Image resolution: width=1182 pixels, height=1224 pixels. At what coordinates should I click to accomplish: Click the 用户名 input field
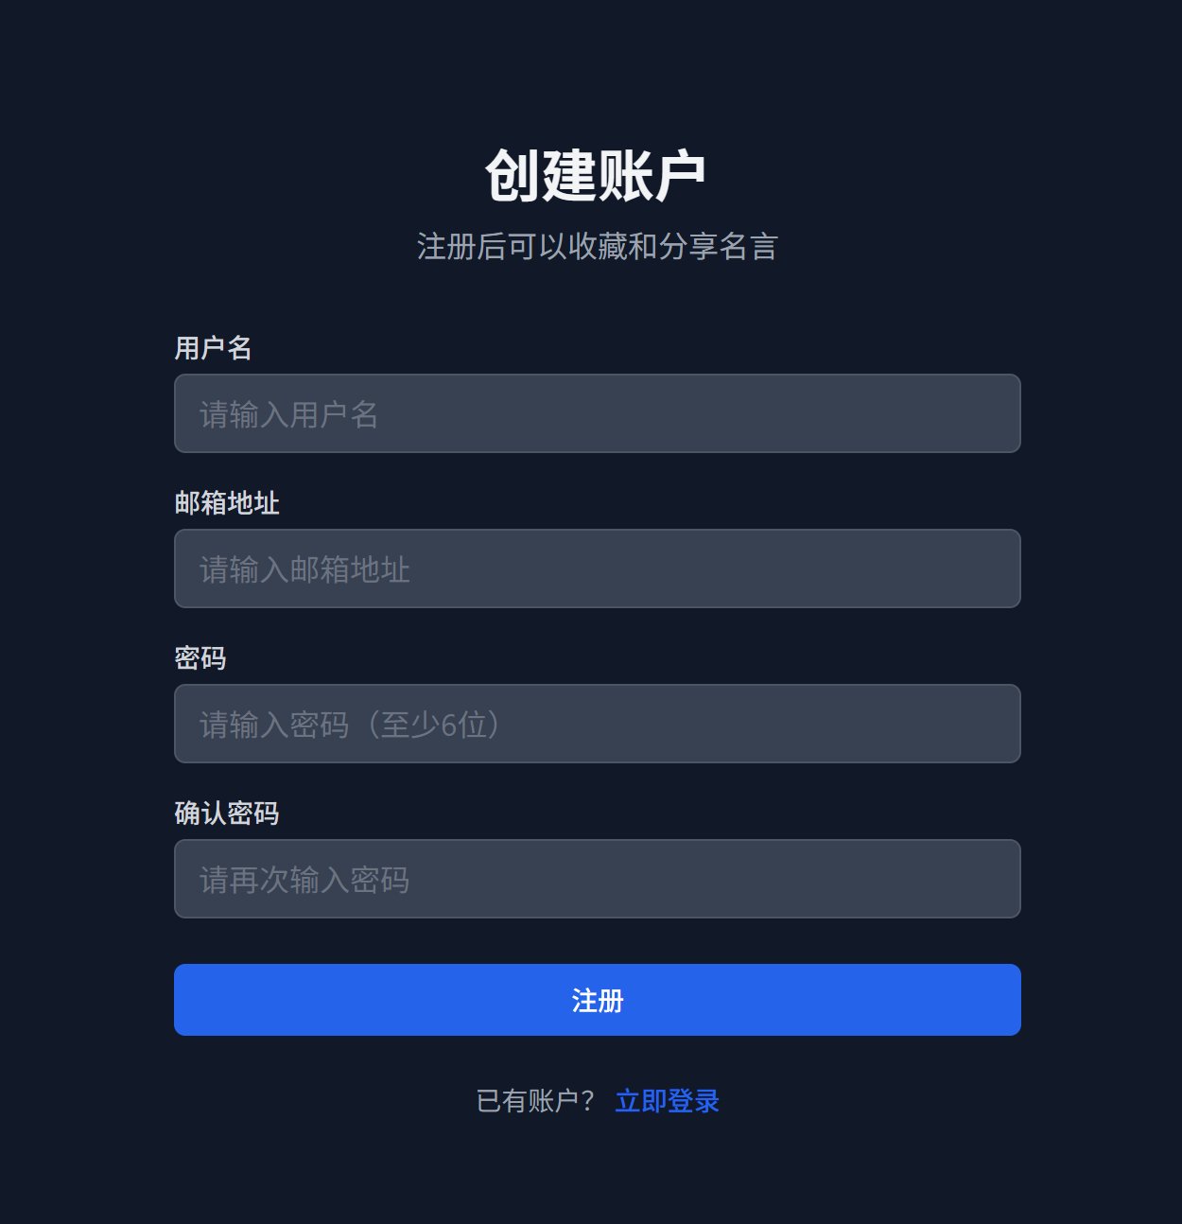597,413
